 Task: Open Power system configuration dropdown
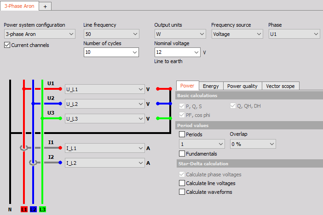point(40,34)
